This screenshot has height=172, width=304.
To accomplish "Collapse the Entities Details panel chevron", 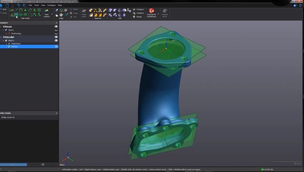I will point(56,113).
